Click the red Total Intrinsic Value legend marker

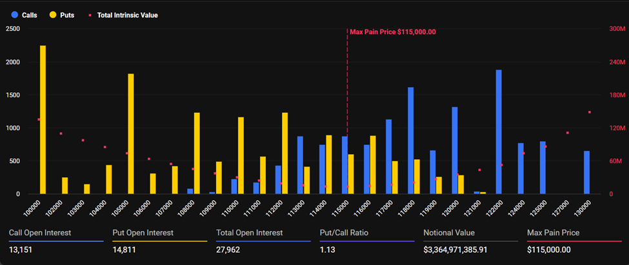(90, 14)
